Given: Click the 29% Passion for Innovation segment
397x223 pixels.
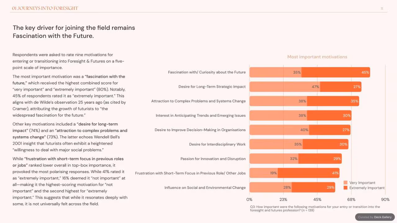Looking at the screenshot, I should point(320,159).
